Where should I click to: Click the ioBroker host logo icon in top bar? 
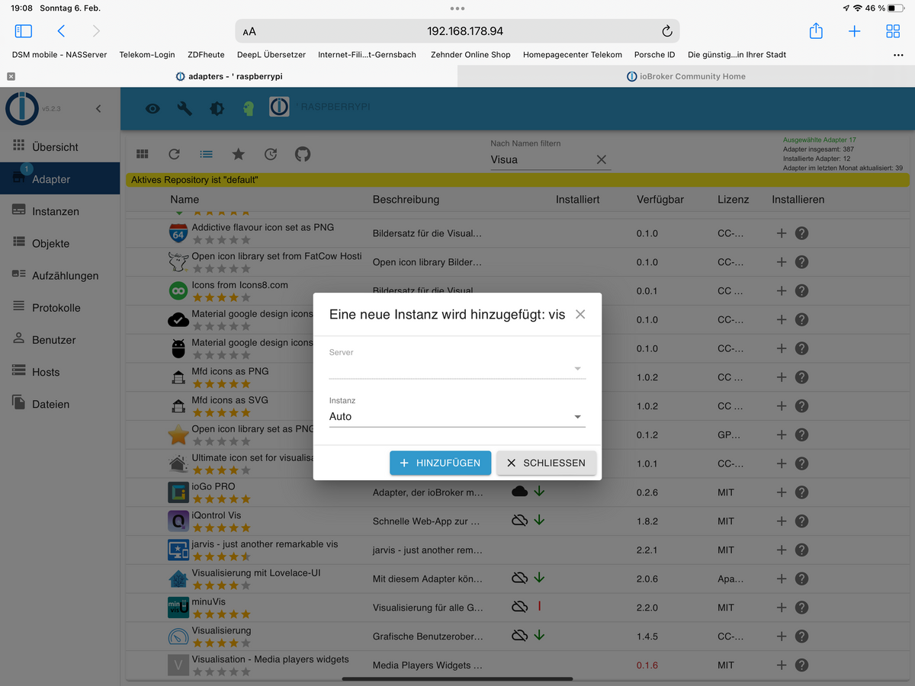click(x=279, y=107)
